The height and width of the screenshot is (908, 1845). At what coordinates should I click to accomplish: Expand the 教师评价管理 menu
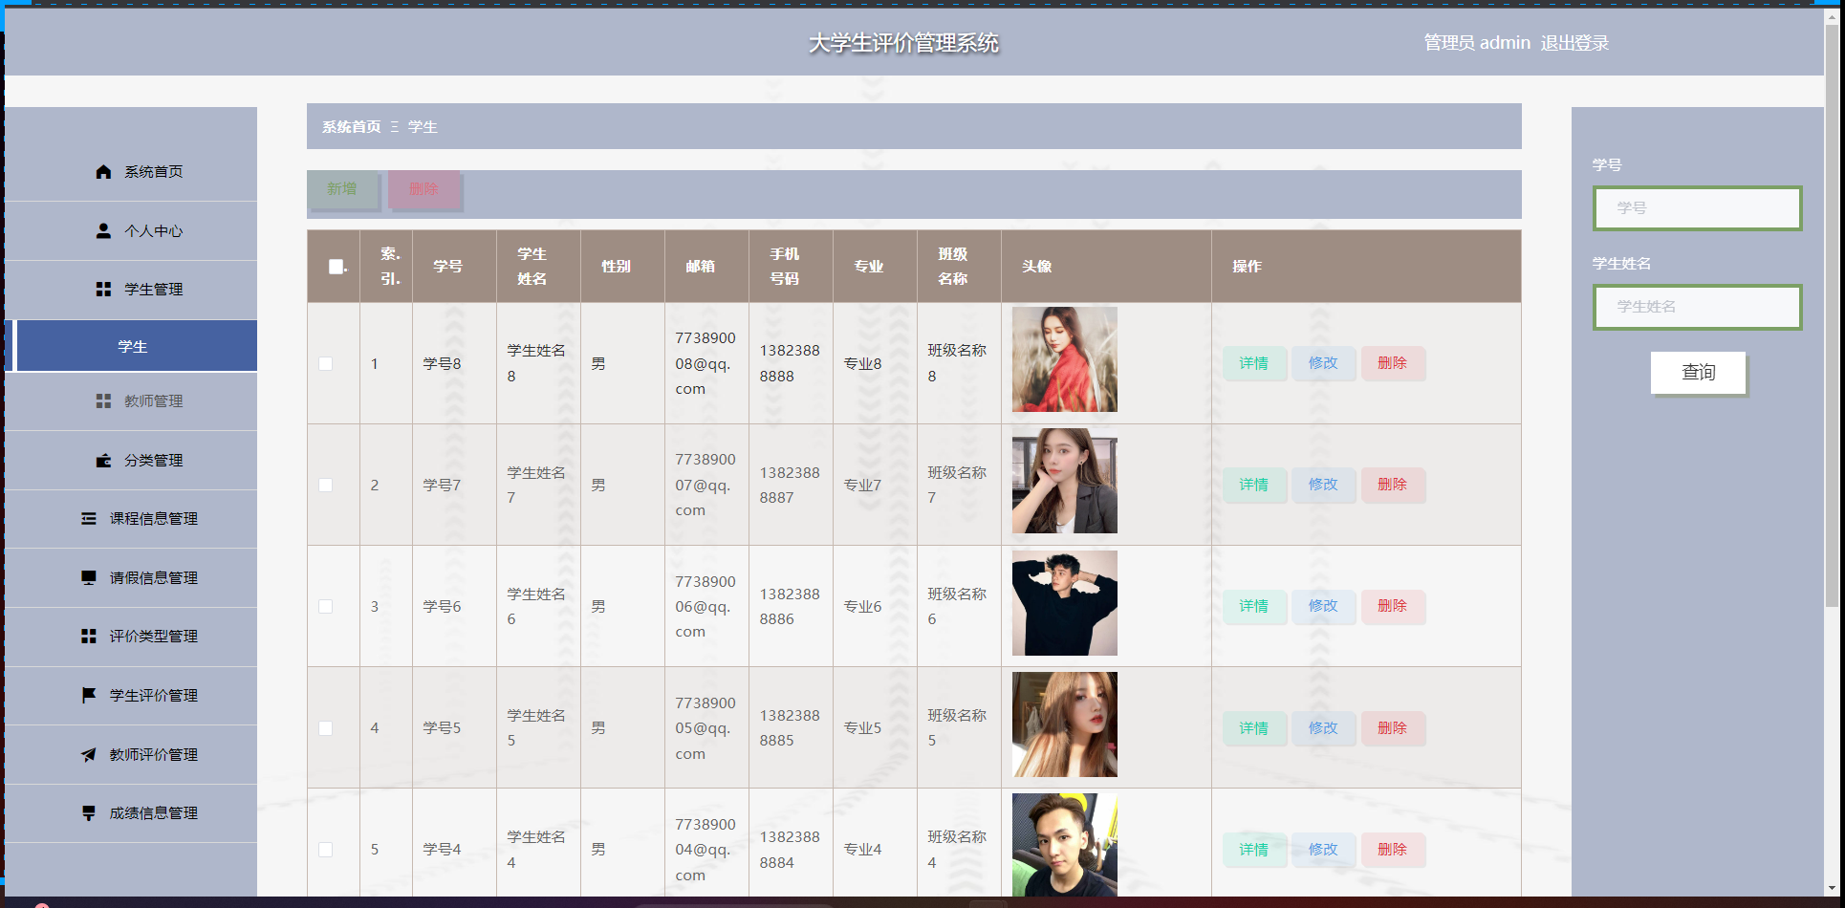pyautogui.click(x=131, y=755)
